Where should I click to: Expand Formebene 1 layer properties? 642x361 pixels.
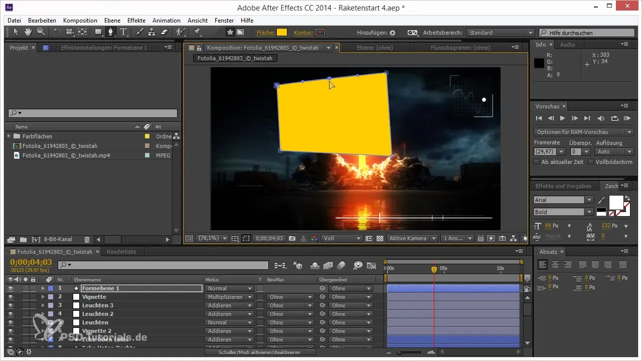(x=43, y=288)
